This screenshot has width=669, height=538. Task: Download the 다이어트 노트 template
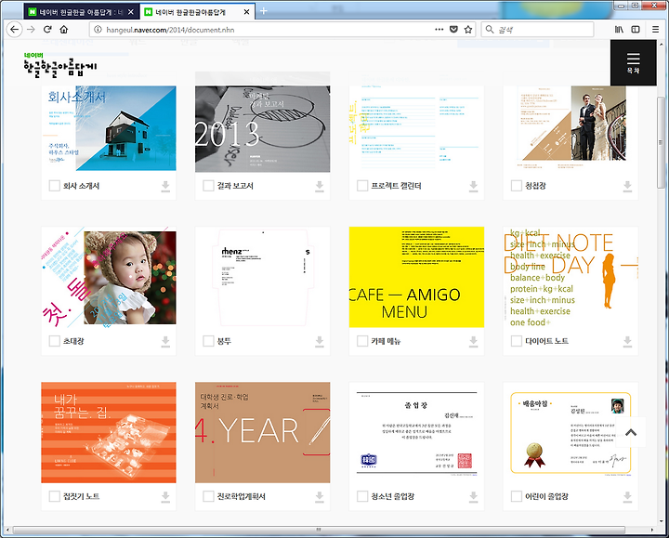(x=627, y=342)
